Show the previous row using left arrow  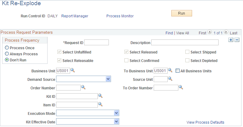tap(209, 32)
